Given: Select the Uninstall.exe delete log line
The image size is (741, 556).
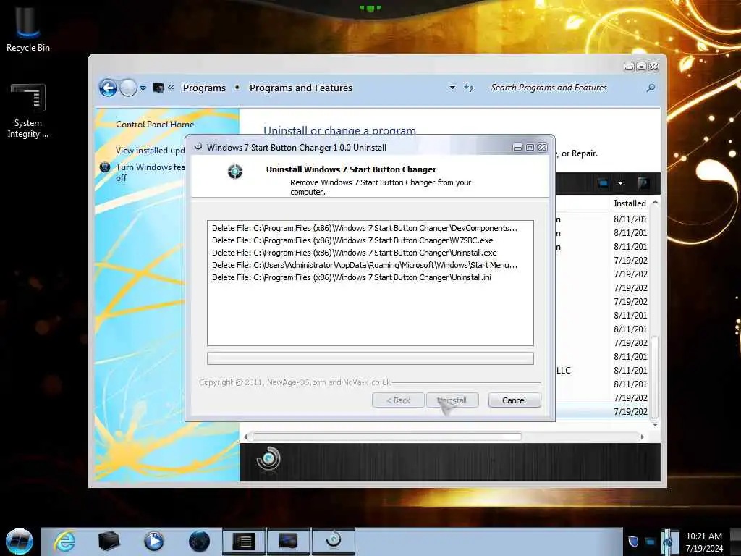Looking at the screenshot, I should pos(355,253).
